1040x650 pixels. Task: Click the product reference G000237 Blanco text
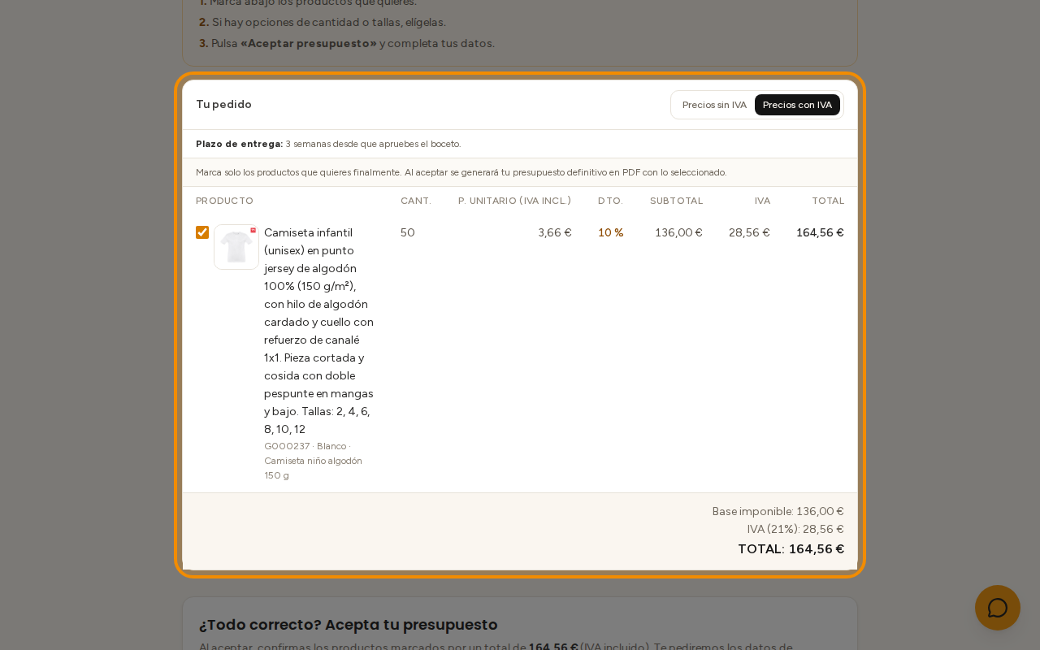314,461
